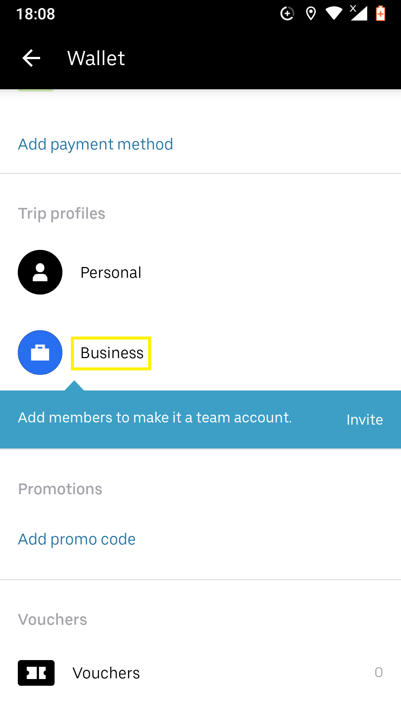
Task: Tap the status bar clock
Action: coord(36,14)
